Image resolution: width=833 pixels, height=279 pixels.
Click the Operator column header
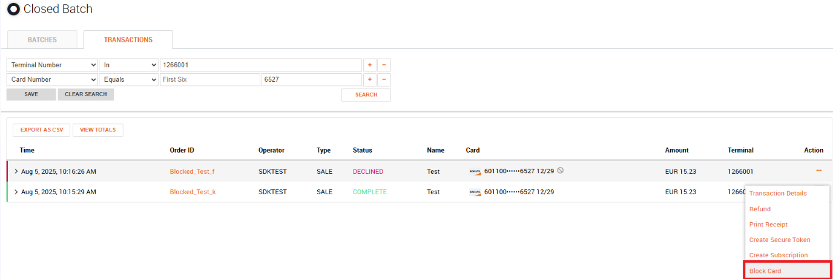[x=271, y=150]
